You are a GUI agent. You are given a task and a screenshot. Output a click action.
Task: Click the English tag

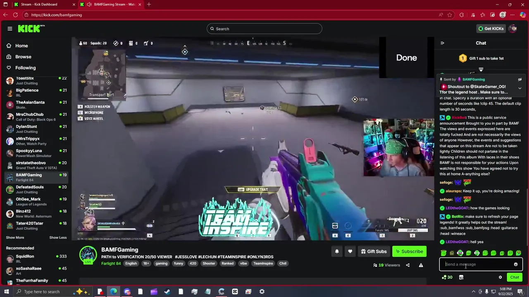(131, 264)
